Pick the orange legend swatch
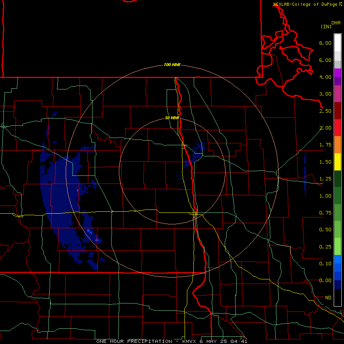This screenshot has width=344, height=344. tap(338, 145)
